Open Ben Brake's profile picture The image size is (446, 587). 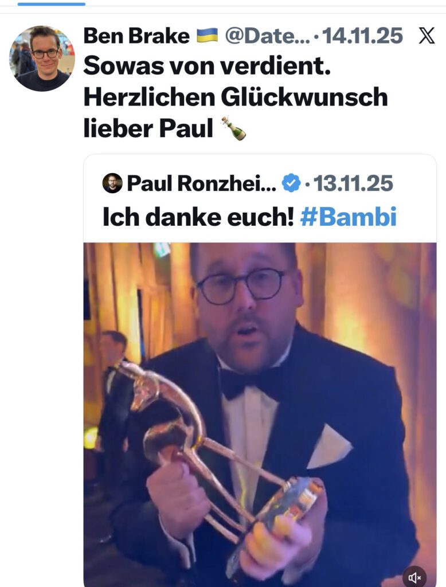(42, 58)
